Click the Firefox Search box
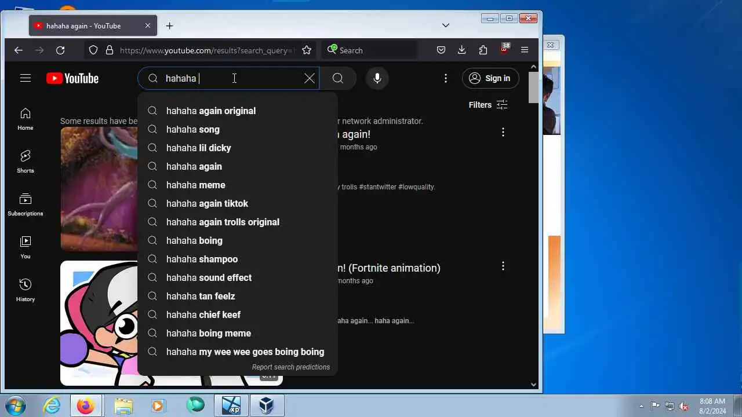This screenshot has height=417, width=742. pyautogui.click(x=371, y=50)
